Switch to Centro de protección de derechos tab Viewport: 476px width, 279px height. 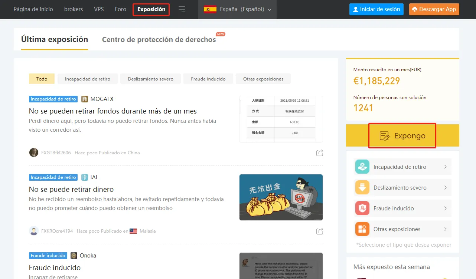(159, 39)
